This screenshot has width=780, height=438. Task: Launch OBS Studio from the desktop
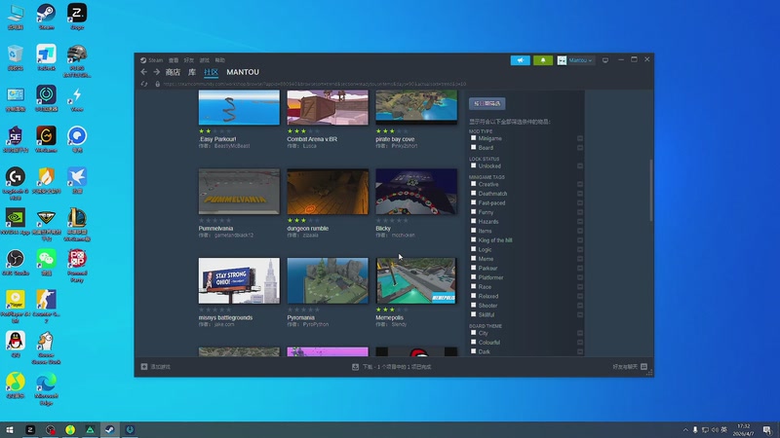pyautogui.click(x=16, y=262)
